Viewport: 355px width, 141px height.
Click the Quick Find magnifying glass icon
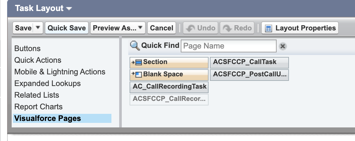[x=135, y=46]
